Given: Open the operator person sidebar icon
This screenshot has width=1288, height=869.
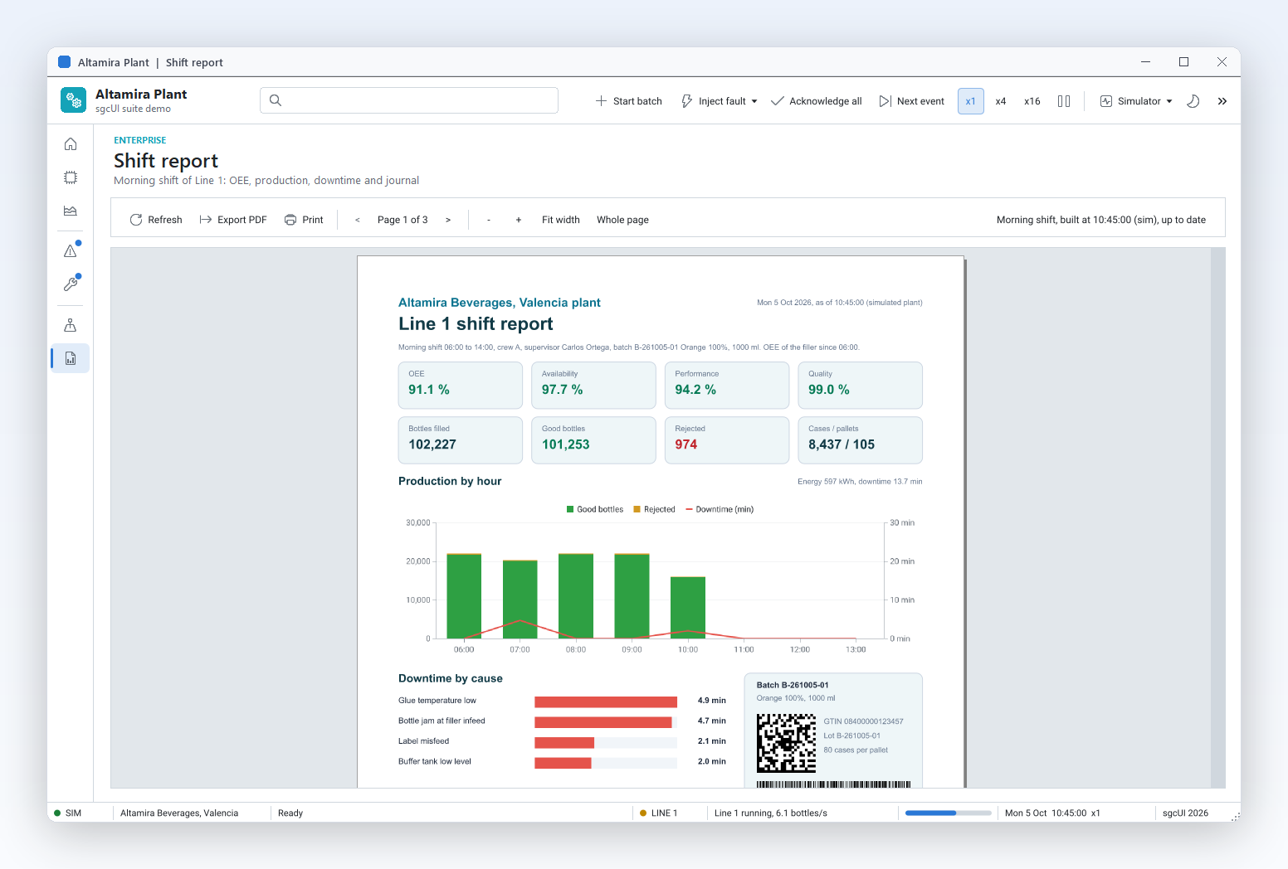Looking at the screenshot, I should tap(71, 325).
